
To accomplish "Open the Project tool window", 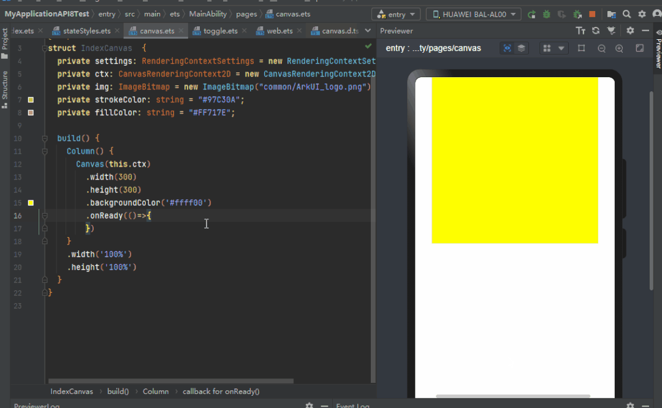I will 5,43.
